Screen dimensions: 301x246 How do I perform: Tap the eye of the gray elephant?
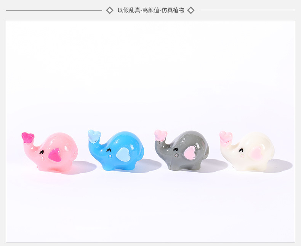click(176, 149)
